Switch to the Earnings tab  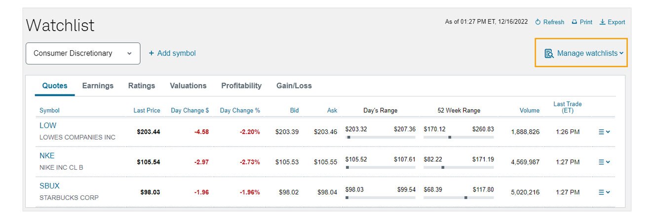click(x=98, y=86)
